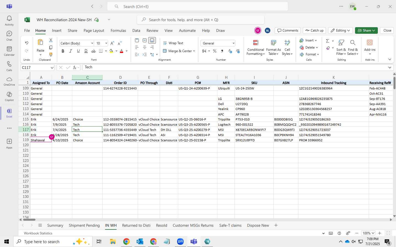Image resolution: width=396 pixels, height=247 pixels.
Task: Align text right
Action: (152, 47)
